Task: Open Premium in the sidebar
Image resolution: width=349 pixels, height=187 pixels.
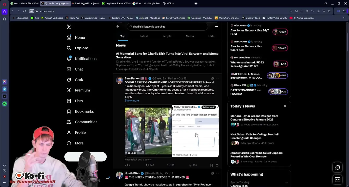Action: pos(78,90)
